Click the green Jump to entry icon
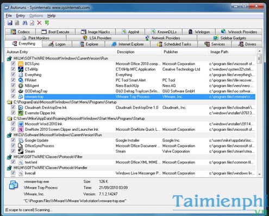 tap(47, 23)
